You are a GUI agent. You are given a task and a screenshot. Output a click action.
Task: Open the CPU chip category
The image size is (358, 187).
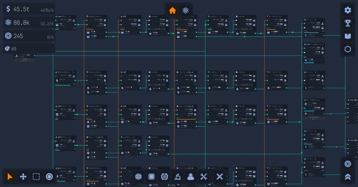(x=151, y=177)
